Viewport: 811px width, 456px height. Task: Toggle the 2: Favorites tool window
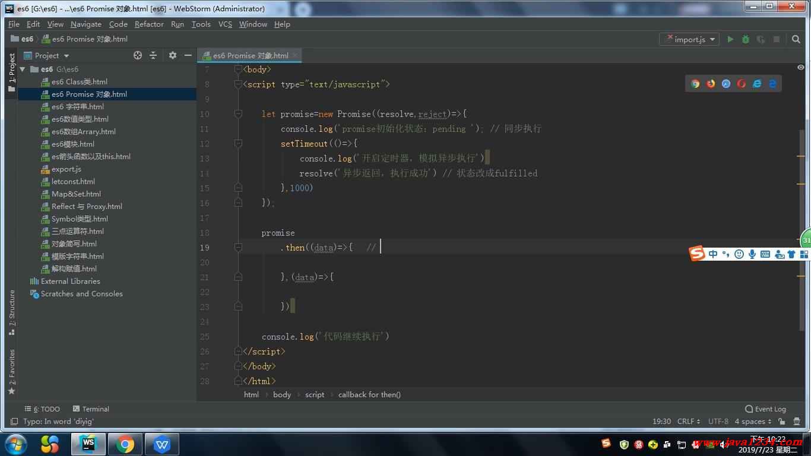pyautogui.click(x=11, y=372)
